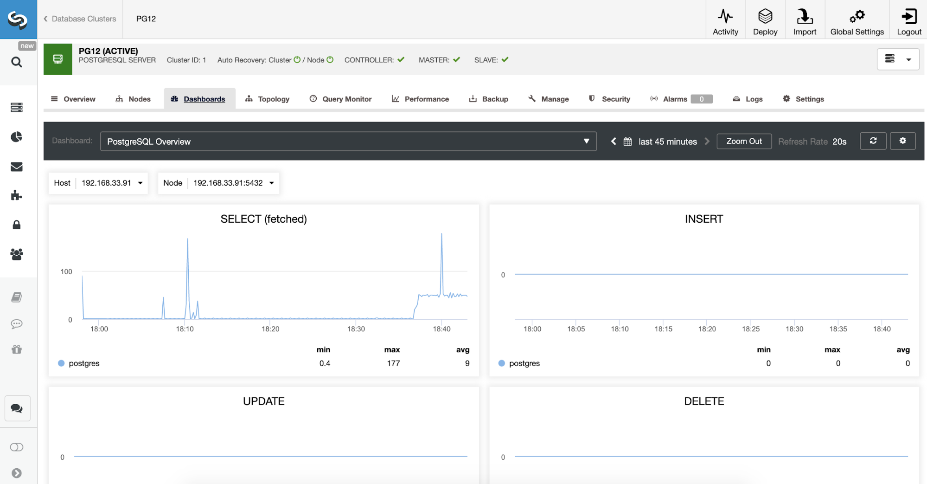
Task: Click the new badge above search
Action: click(27, 46)
